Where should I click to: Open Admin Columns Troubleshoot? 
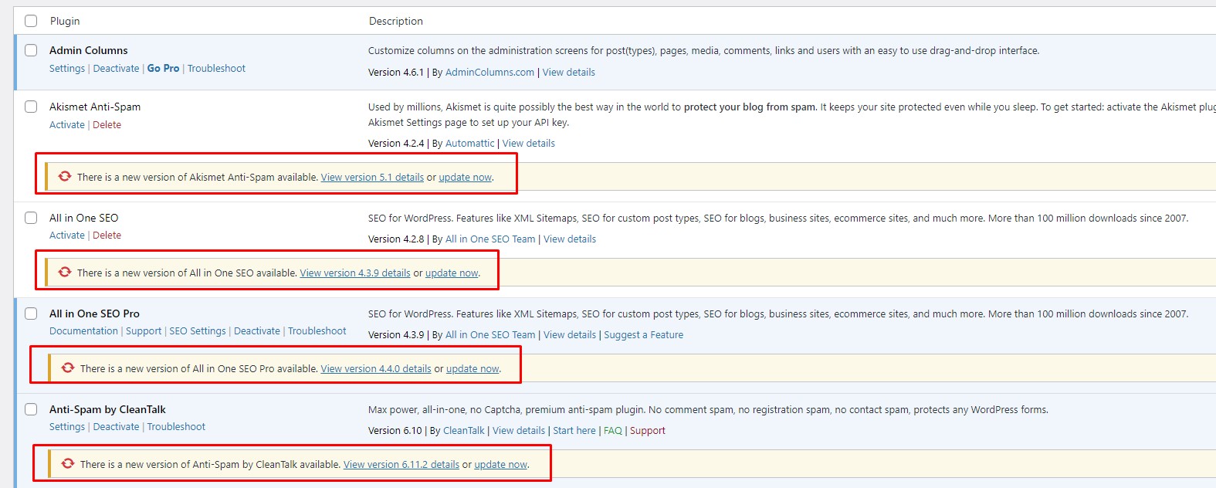click(216, 68)
